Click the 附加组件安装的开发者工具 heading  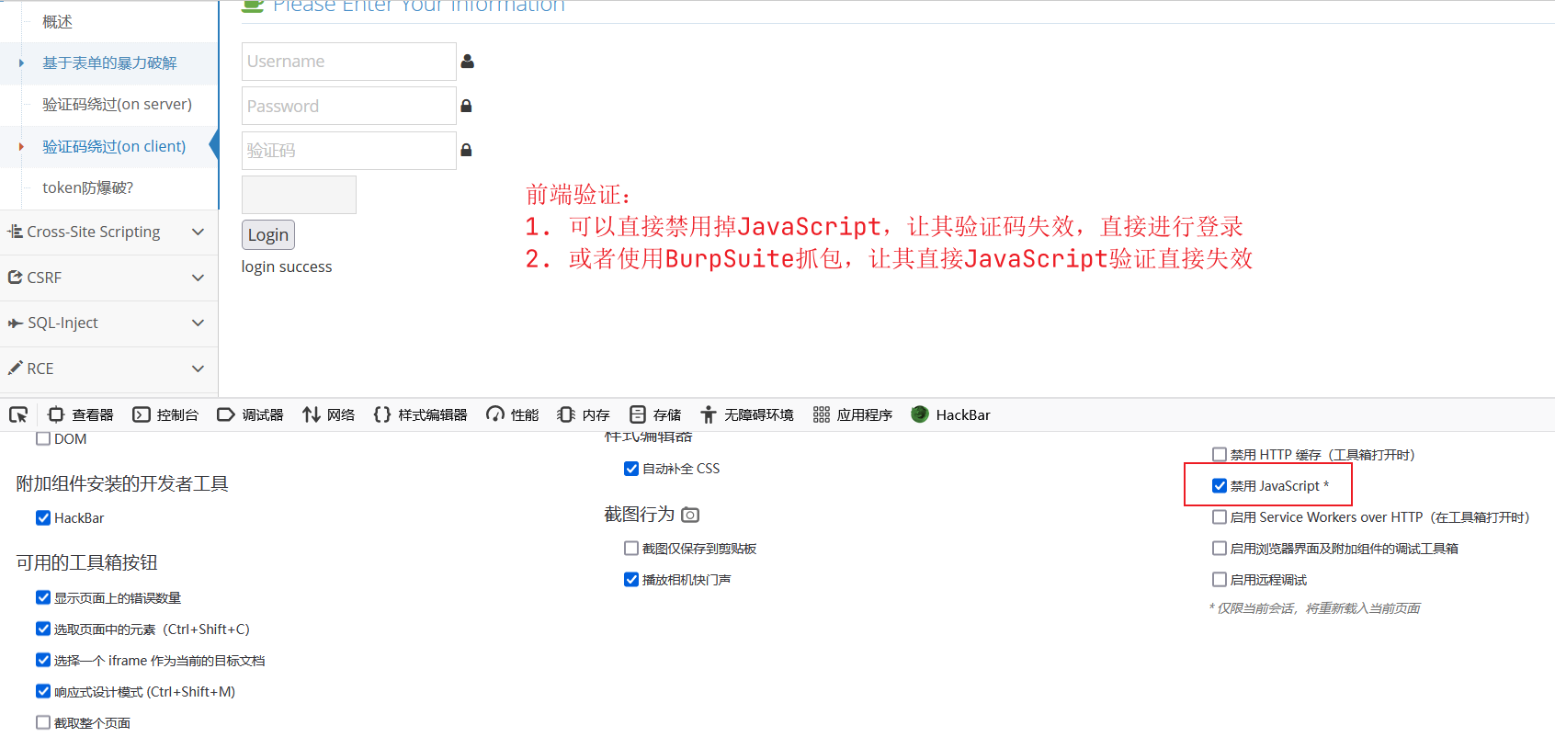(x=122, y=483)
